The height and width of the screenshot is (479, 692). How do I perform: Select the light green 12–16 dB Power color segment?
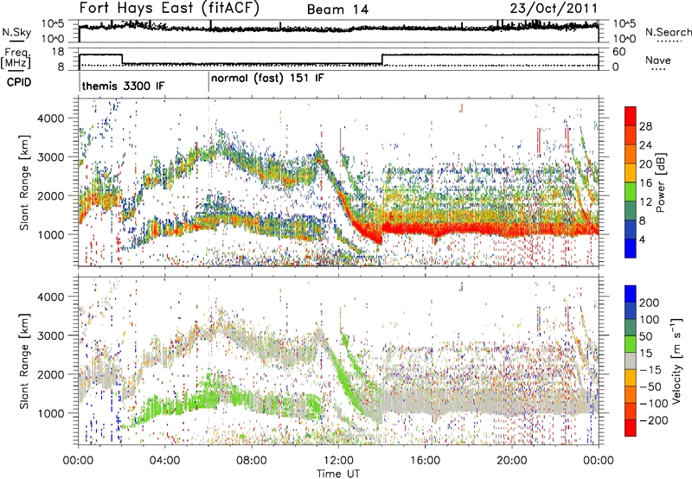click(631, 192)
